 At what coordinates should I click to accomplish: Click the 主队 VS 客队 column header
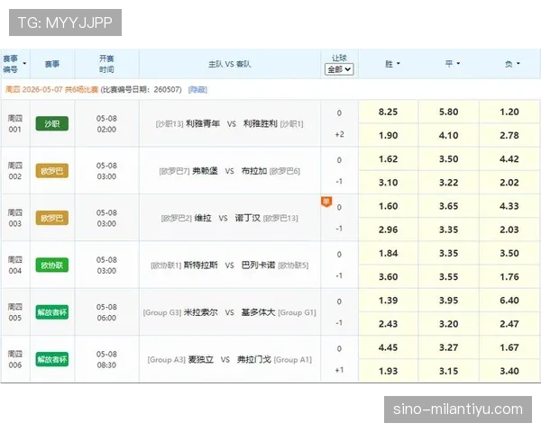[229, 64]
